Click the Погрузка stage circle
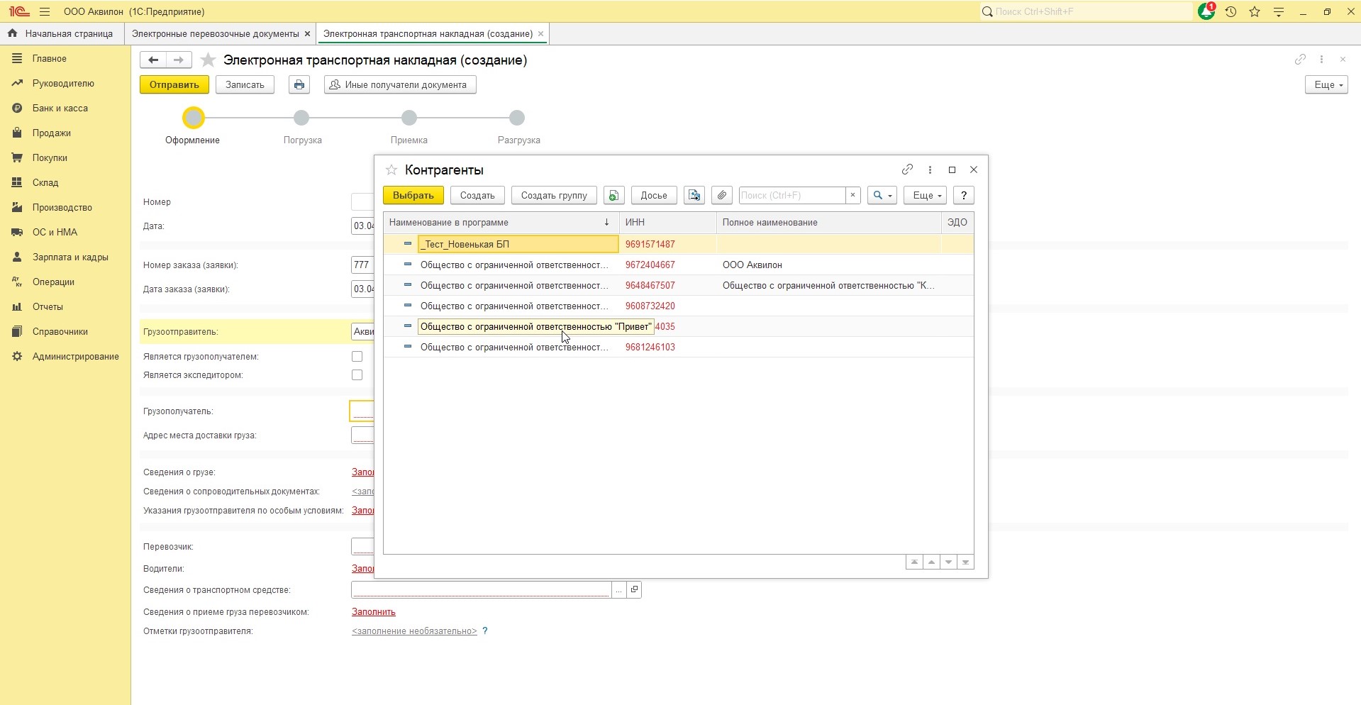This screenshot has height=705, width=1361. (x=301, y=118)
